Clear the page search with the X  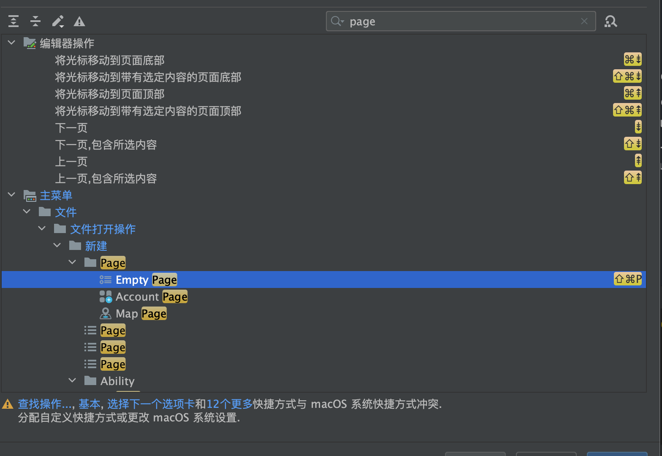(x=584, y=21)
